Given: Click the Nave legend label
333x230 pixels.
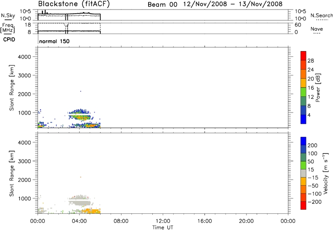Looking at the screenshot, I should [x=317, y=29].
